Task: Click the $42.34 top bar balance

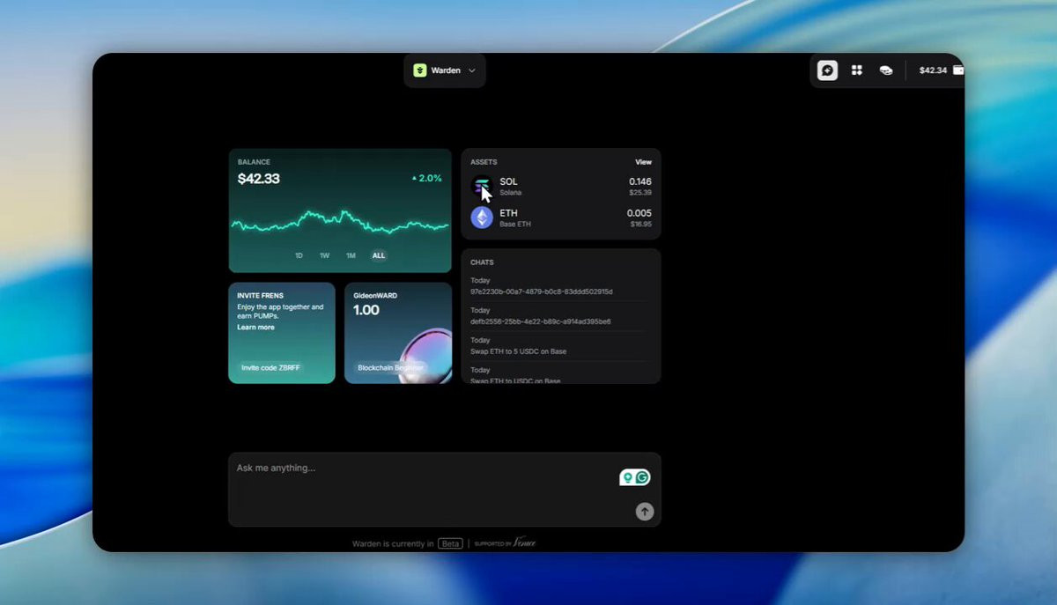Action: (x=933, y=70)
